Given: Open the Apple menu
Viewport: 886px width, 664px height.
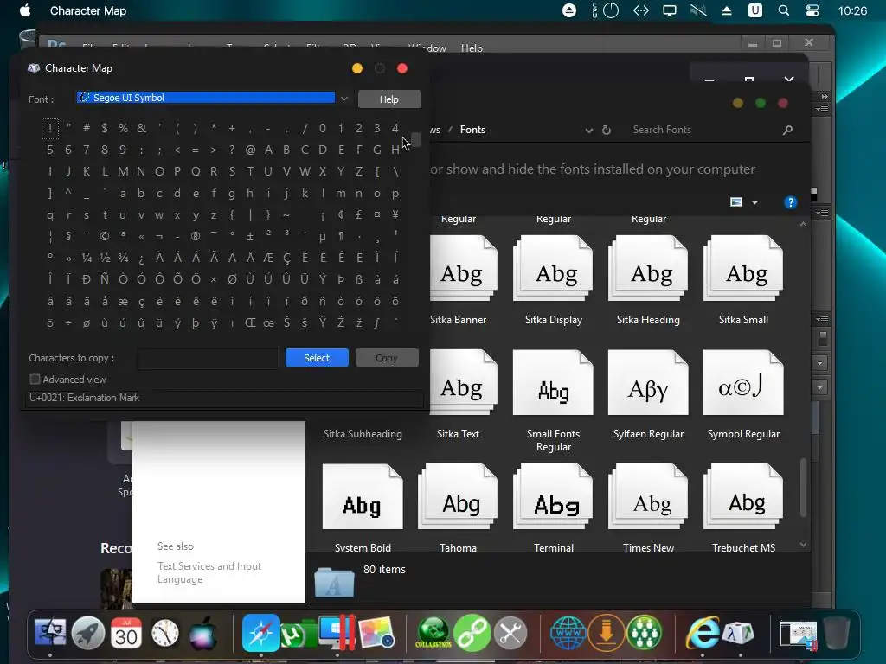Looking at the screenshot, I should [x=25, y=10].
